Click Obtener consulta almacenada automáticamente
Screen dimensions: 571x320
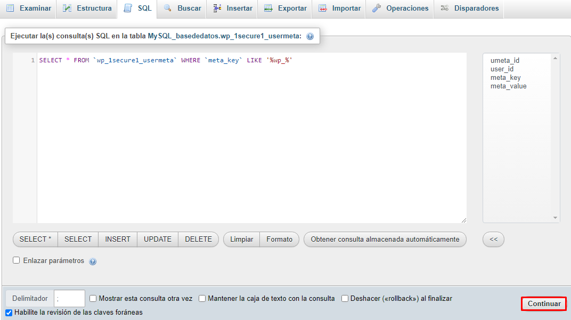pos(385,239)
